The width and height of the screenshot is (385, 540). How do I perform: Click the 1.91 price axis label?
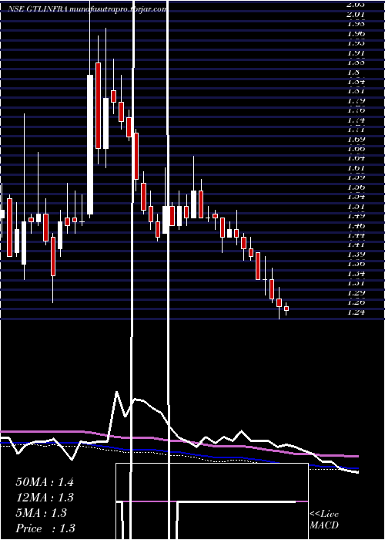point(356,53)
